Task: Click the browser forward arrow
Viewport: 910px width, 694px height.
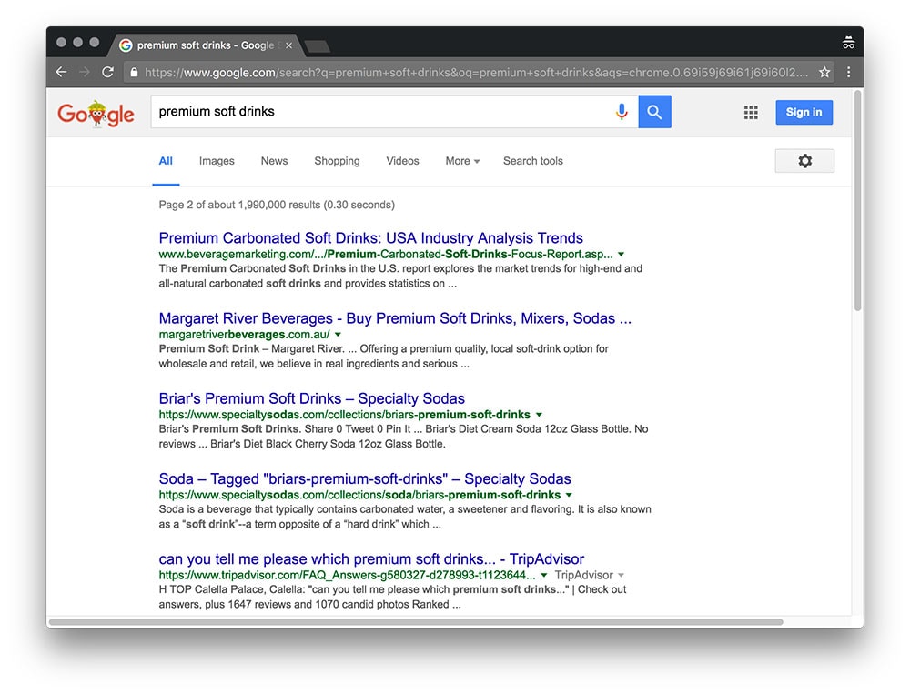Action: (x=85, y=72)
